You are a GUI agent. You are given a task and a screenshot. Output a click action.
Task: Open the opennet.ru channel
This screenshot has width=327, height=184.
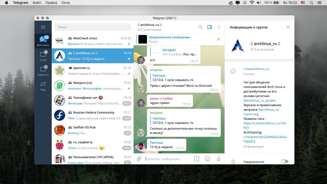[93, 71]
